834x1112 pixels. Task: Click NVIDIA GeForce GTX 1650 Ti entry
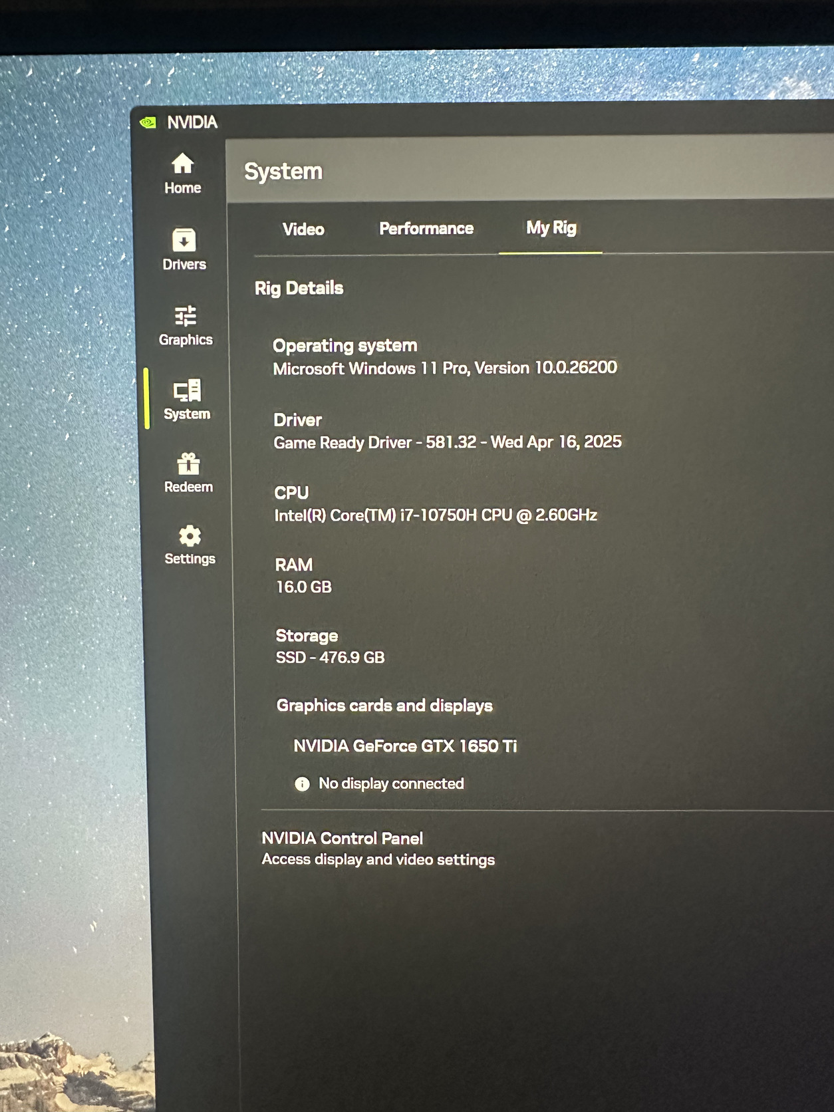tap(405, 746)
